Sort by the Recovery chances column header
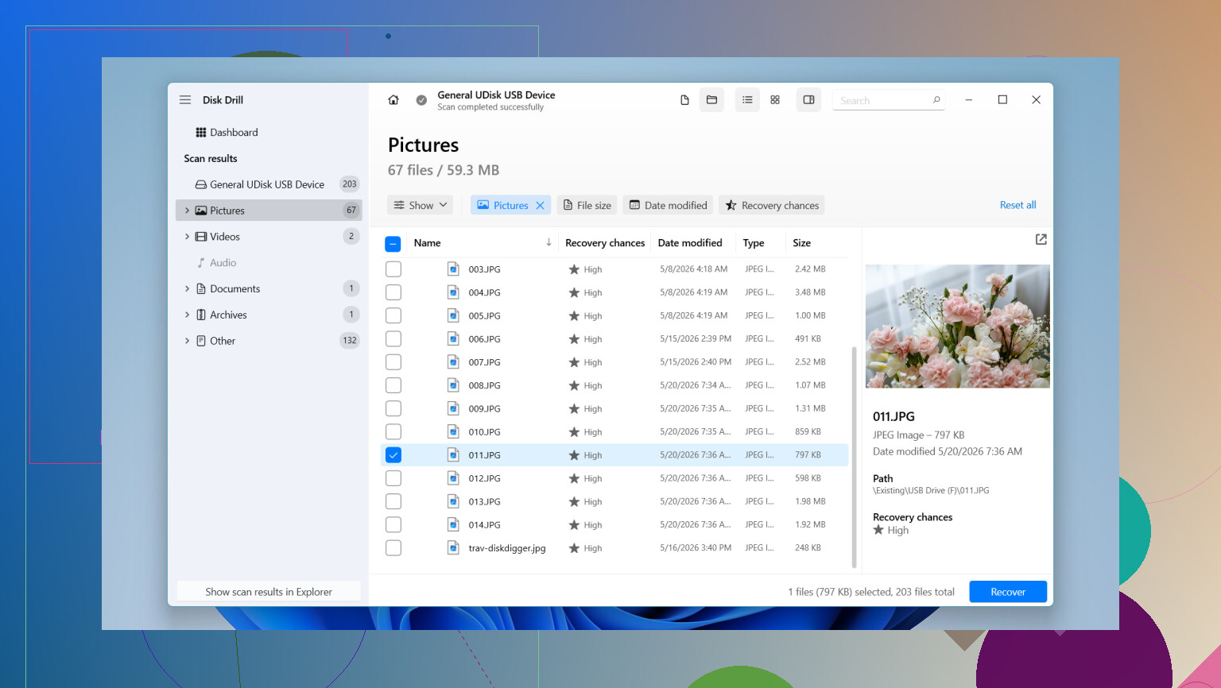 (x=605, y=243)
